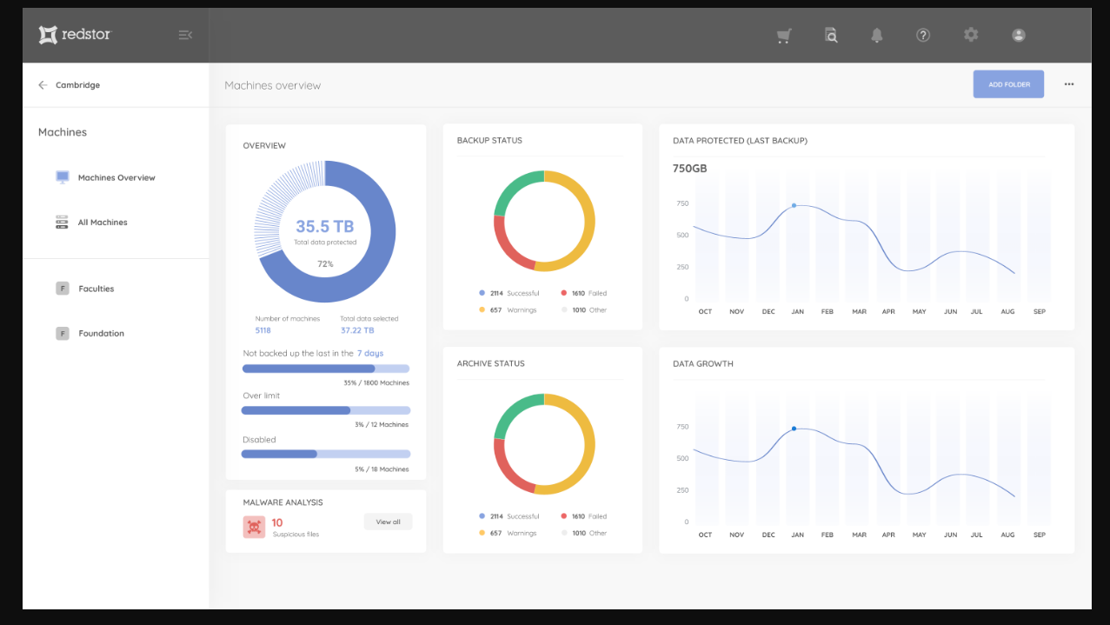Select the Faculties folder

click(96, 288)
